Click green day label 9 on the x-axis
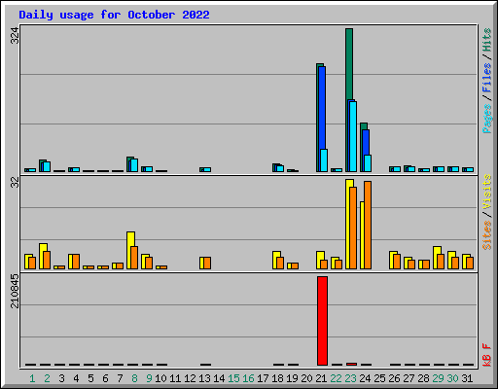This screenshot has height=389, width=498. coord(149,378)
